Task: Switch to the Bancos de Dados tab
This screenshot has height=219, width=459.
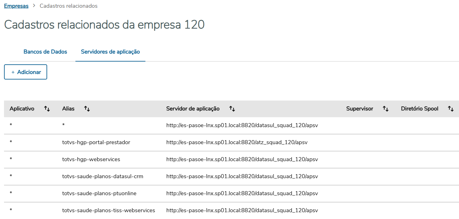Action: coord(45,52)
